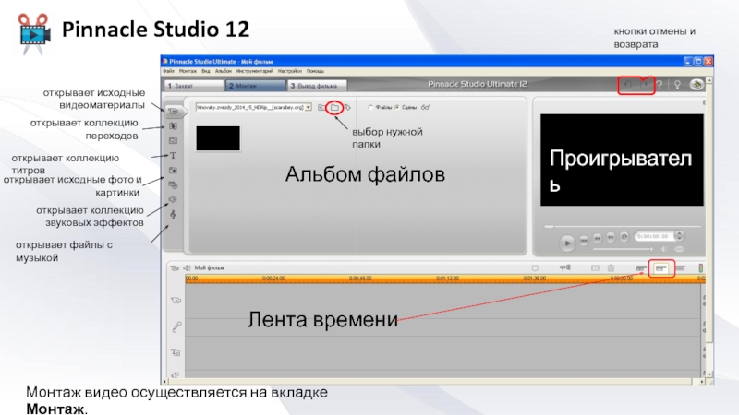Select the 'Файлы' radio button

click(x=369, y=107)
